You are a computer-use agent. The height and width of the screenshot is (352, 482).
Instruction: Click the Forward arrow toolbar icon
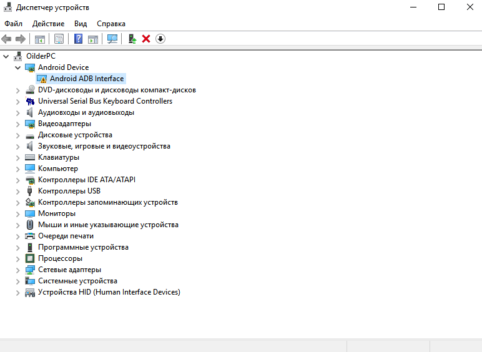pyautogui.click(x=20, y=39)
